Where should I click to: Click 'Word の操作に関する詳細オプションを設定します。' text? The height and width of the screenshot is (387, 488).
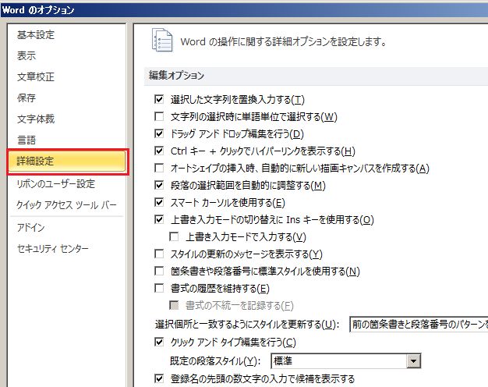coord(284,41)
